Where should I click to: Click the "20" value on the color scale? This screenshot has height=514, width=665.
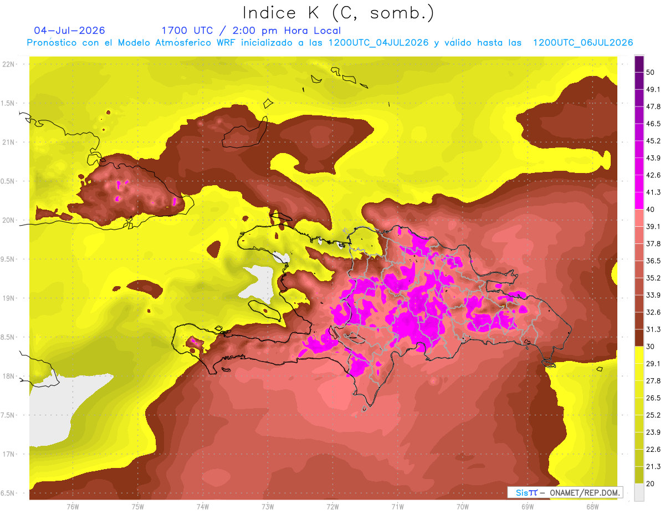[x=651, y=484]
